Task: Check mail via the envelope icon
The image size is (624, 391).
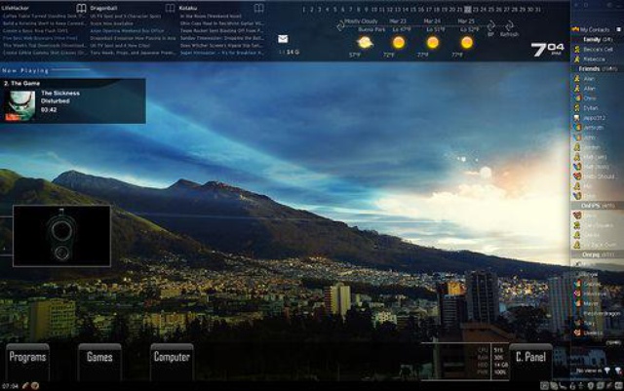Action: [283, 39]
